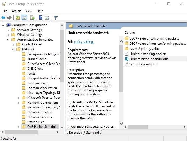The width and height of the screenshot is (187, 141).
Task: Click the Local Group Policy Editor title icon
Action: 4,4
